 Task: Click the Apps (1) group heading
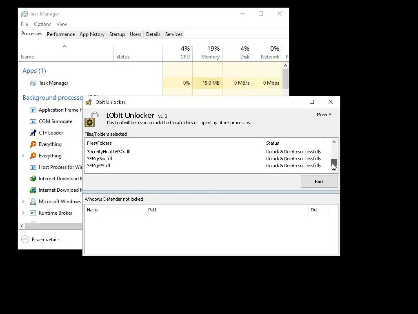coord(34,71)
